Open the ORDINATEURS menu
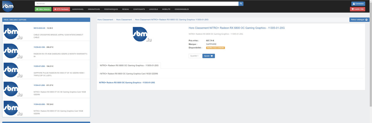Screen dimensions: 372x123 click(94, 9)
